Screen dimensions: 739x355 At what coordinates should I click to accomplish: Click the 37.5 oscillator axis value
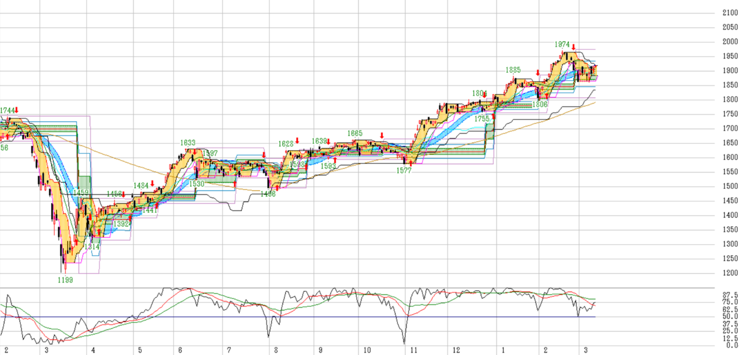pyautogui.click(x=730, y=324)
